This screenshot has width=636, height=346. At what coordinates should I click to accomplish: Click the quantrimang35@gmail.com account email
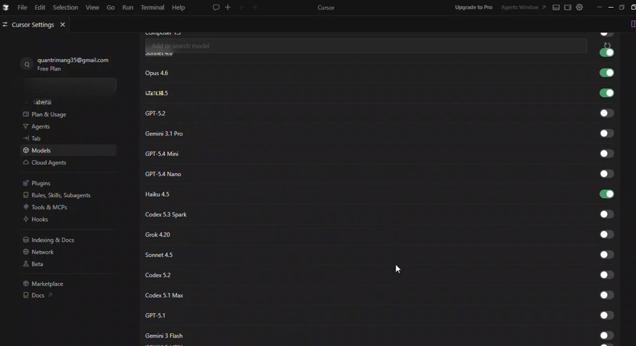pyautogui.click(x=73, y=60)
